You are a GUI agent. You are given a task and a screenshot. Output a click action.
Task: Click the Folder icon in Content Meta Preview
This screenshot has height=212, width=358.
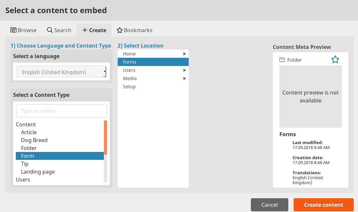[282, 60]
